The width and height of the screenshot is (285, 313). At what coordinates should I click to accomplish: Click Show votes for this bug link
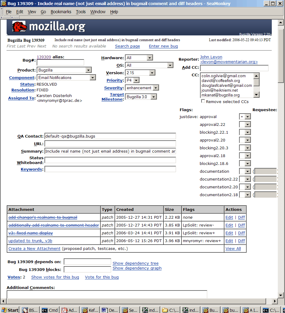55,277
